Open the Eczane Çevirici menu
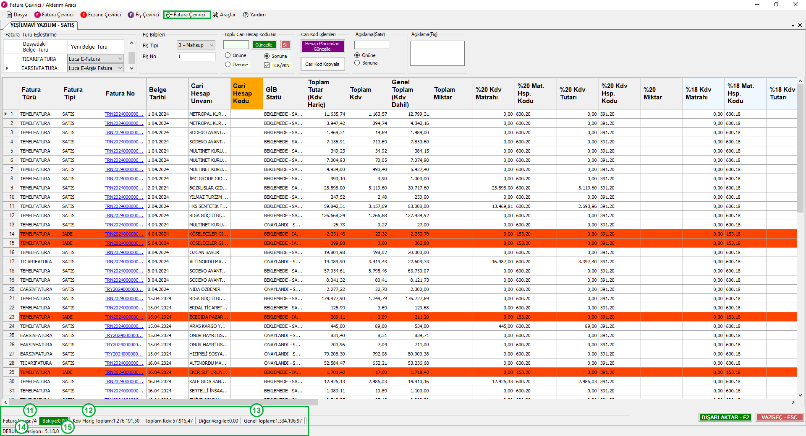 coord(101,15)
